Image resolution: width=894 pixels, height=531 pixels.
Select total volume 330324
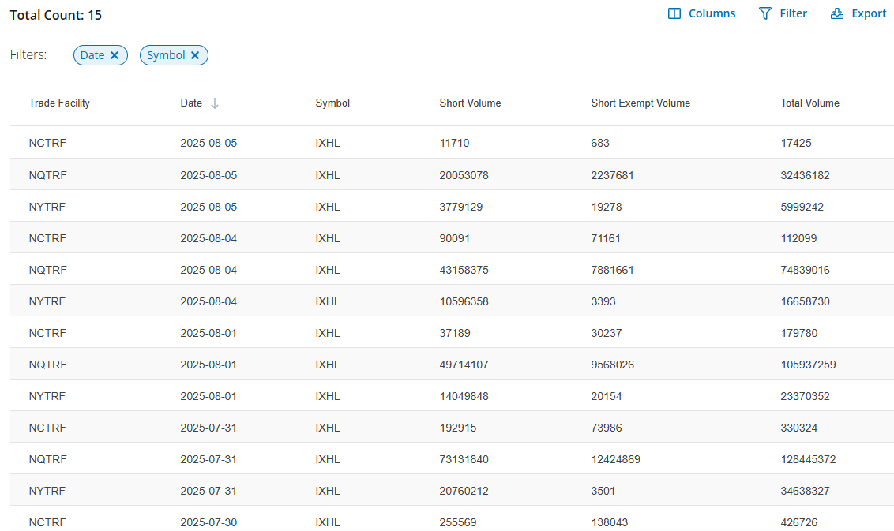click(x=798, y=428)
